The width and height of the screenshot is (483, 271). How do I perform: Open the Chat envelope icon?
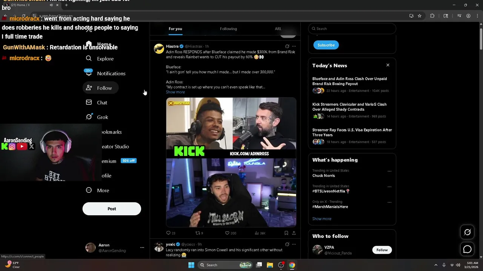[89, 102]
